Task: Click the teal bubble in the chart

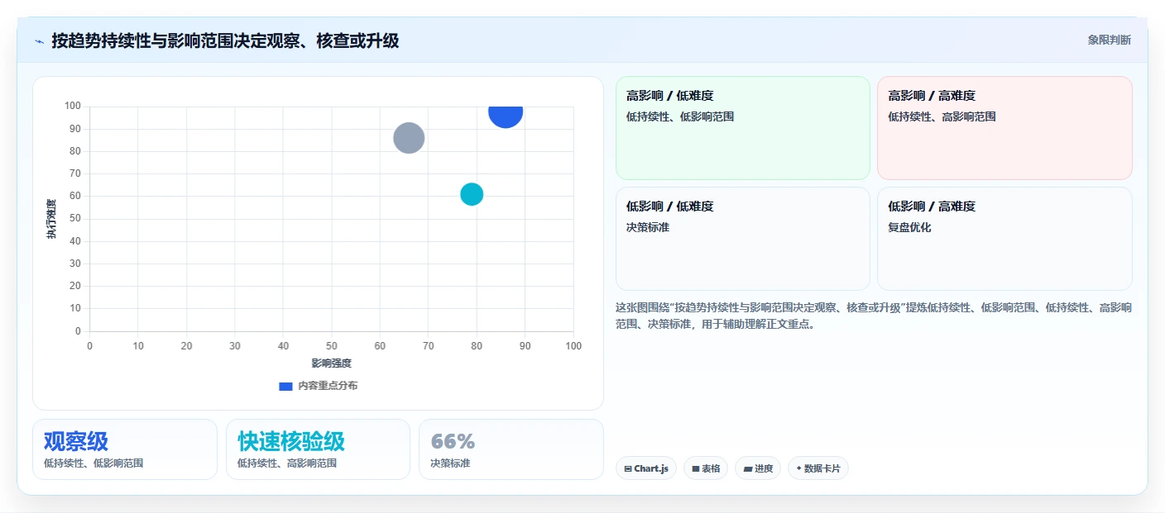Action: pos(472,194)
